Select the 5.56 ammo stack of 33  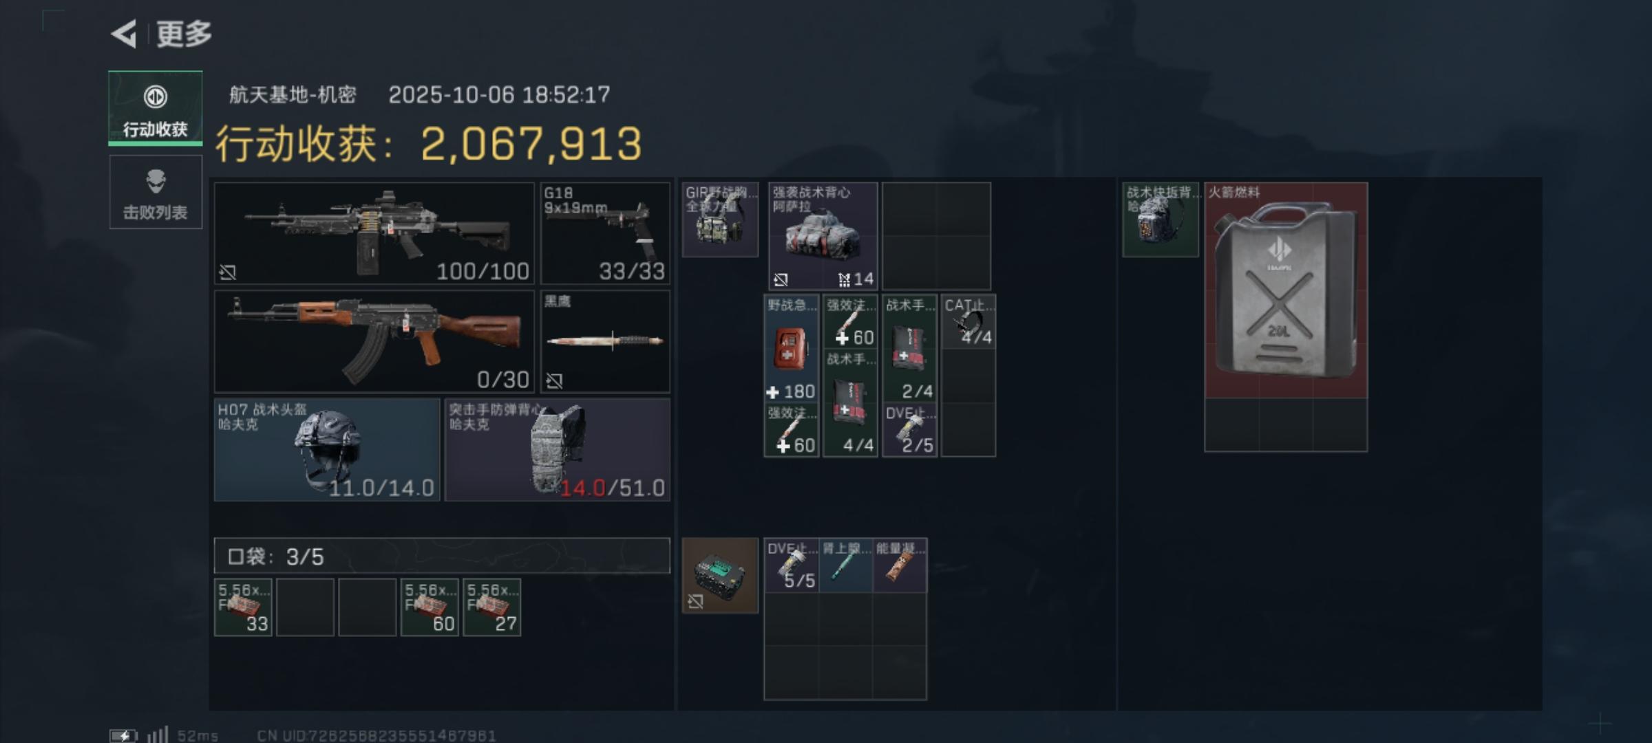click(243, 607)
